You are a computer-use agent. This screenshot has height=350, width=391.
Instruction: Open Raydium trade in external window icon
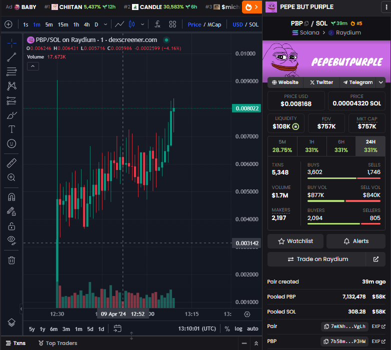(375, 259)
